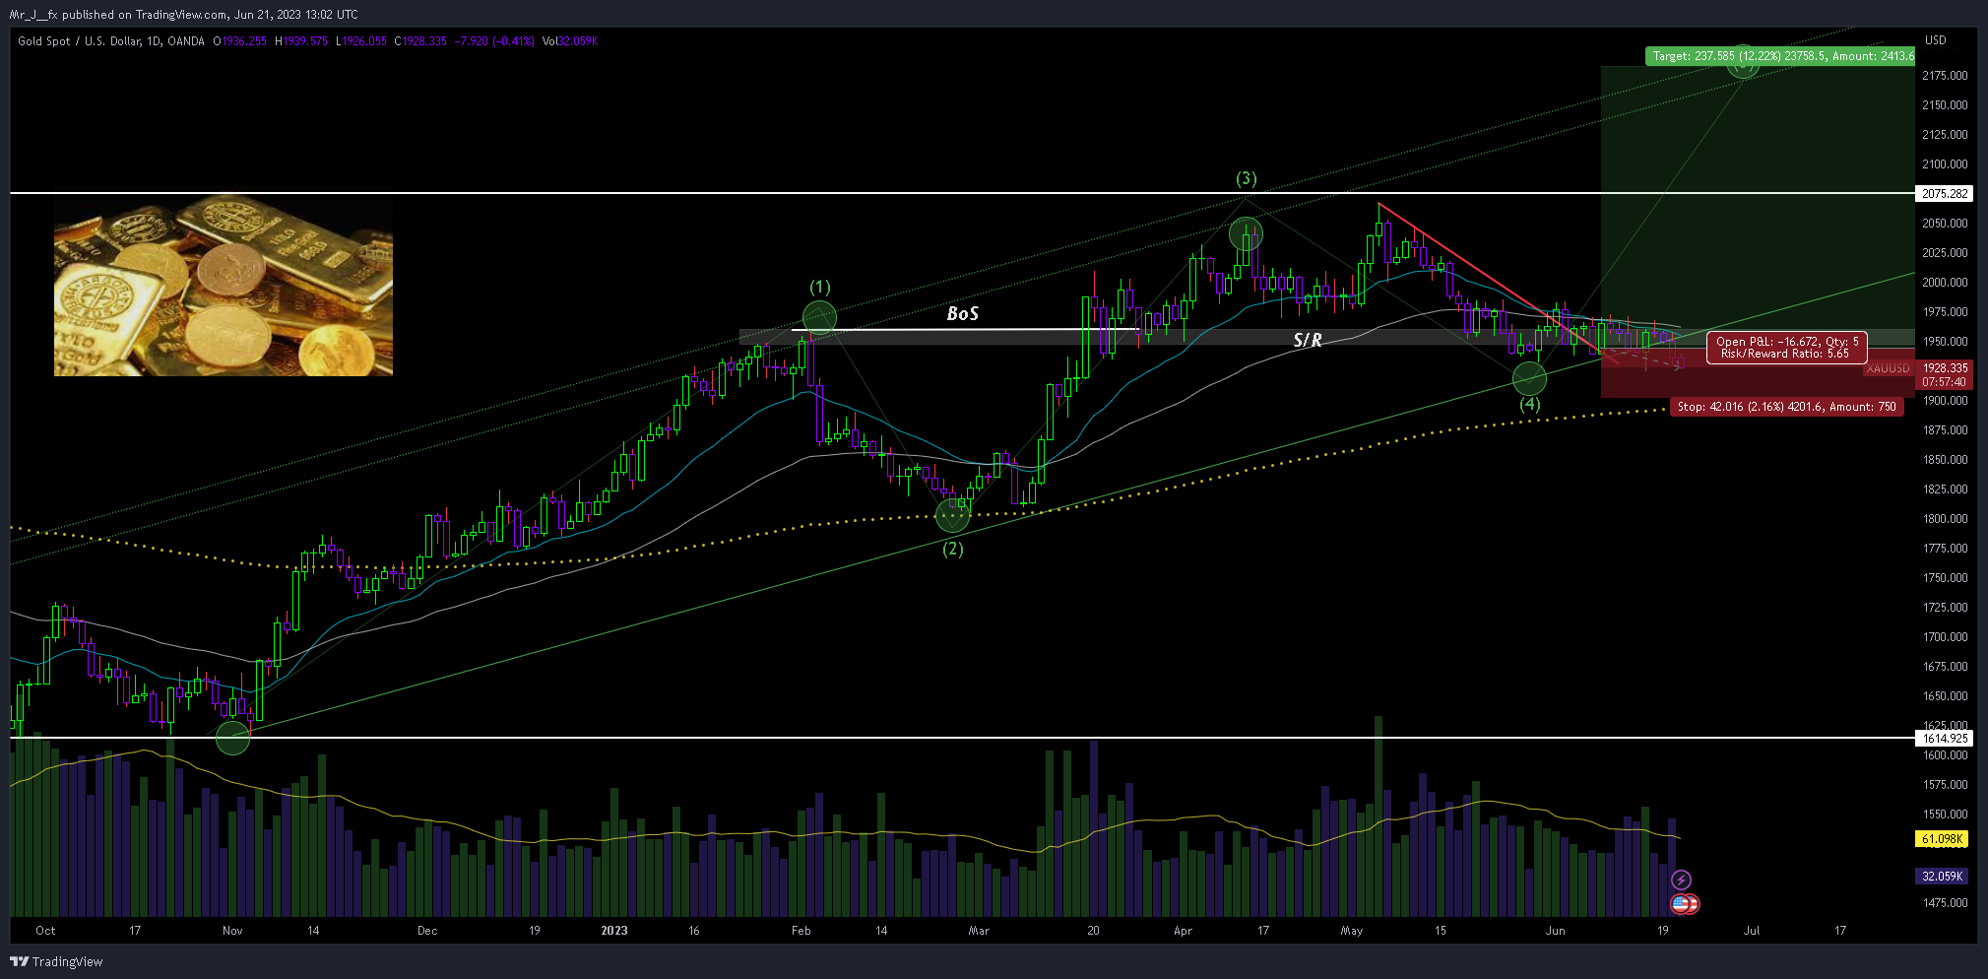Viewport: 1988px width, 979px height.
Task: Click the 1475.000 price axis label
Action: tap(1945, 903)
